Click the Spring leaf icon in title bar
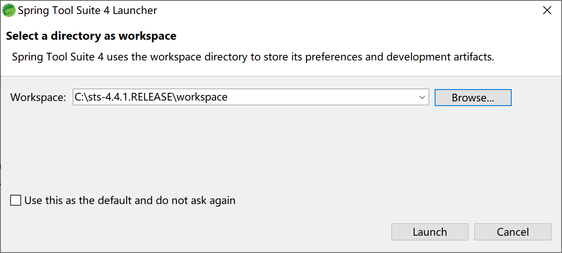Screen dimensions: 562x253 point(8,11)
